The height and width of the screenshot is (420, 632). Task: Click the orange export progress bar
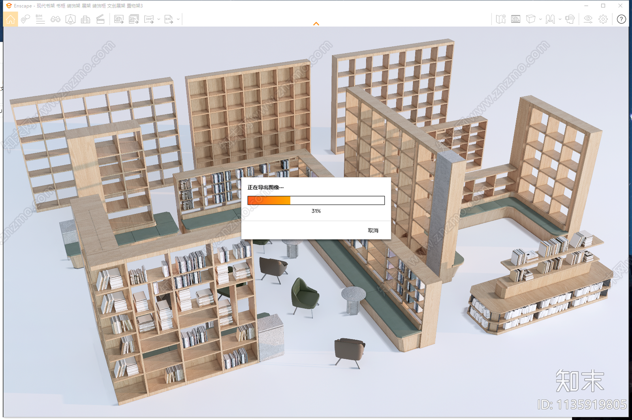coord(316,201)
